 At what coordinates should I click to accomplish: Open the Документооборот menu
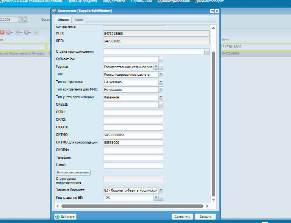[209, 1]
